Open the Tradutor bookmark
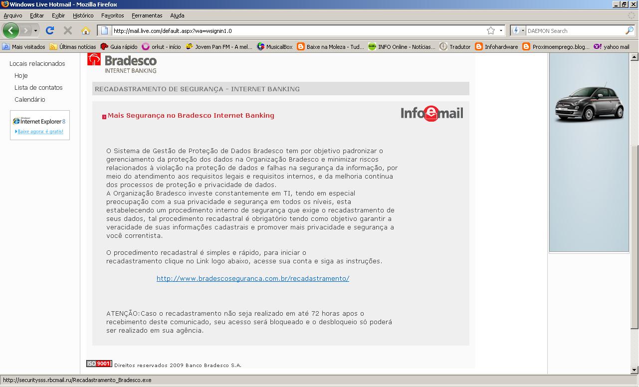Viewport: 639px width, 387px height. [455, 47]
